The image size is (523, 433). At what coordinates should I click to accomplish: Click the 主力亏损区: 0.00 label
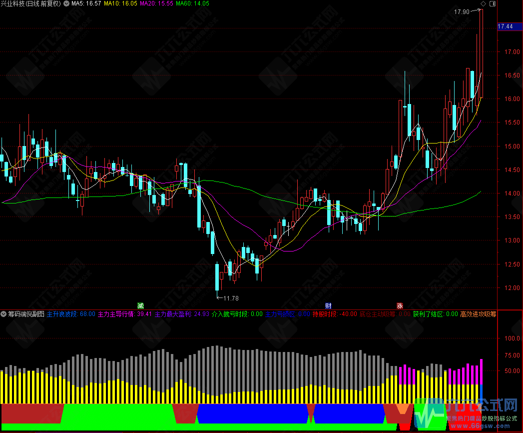[288, 314]
